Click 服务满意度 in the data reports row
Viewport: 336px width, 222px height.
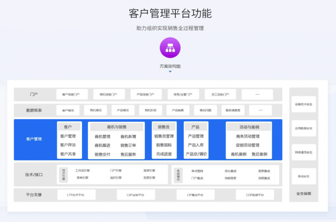[x=233, y=110]
